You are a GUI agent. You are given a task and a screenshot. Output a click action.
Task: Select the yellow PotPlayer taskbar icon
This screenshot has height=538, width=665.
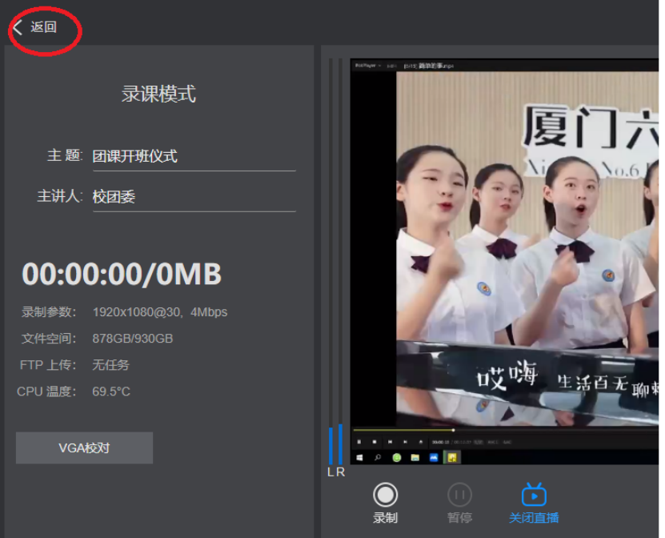452,458
